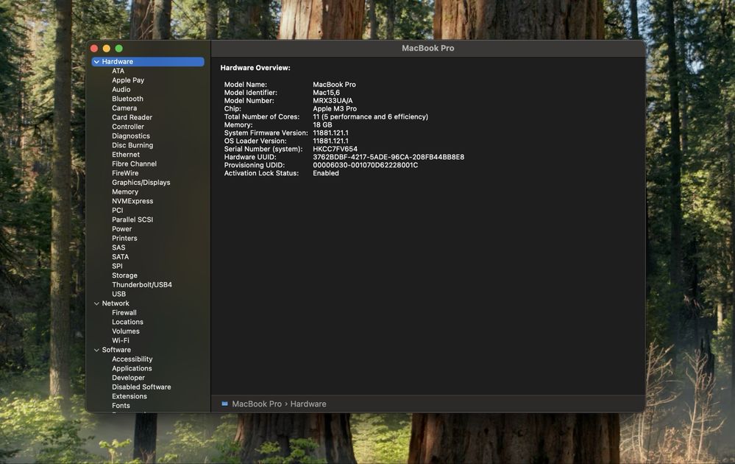Image resolution: width=735 pixels, height=464 pixels.
Task: Open the Diagnostics entry
Action: pos(131,136)
